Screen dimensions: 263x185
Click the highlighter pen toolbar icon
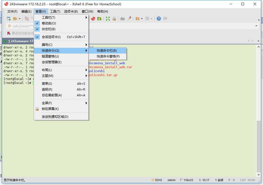click(129, 19)
